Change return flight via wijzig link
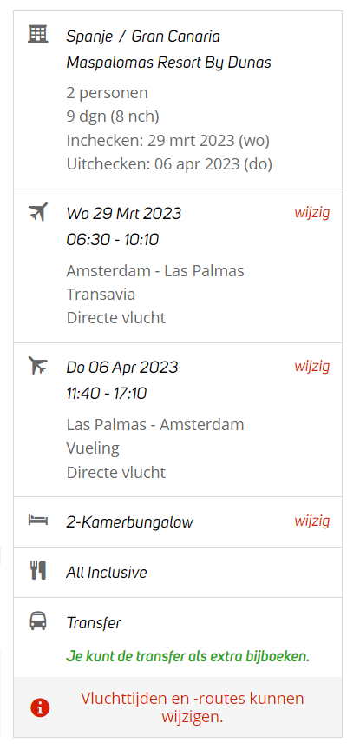Image resolution: width=360 pixels, height=750 pixels. click(x=311, y=367)
